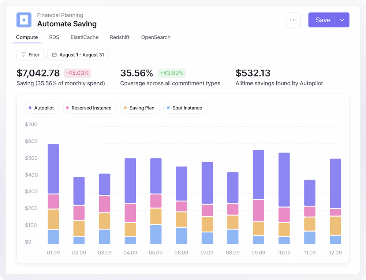Click the orange Saving Plan legend dot
366x280 pixels.
[125, 108]
